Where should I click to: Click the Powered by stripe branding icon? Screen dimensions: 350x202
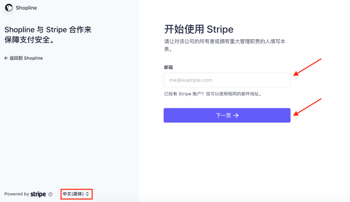click(38, 194)
